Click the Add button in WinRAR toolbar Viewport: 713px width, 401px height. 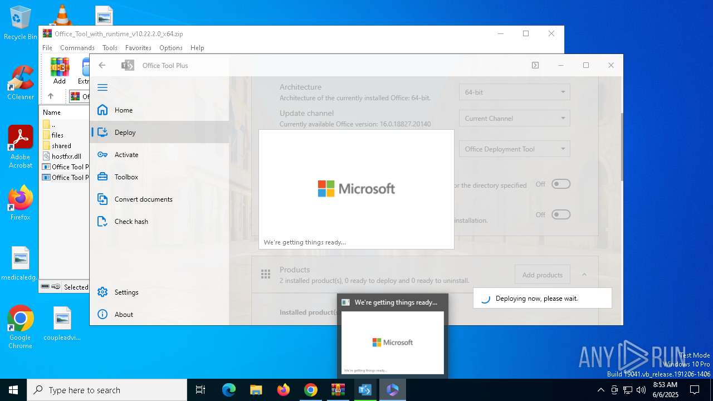(x=60, y=71)
